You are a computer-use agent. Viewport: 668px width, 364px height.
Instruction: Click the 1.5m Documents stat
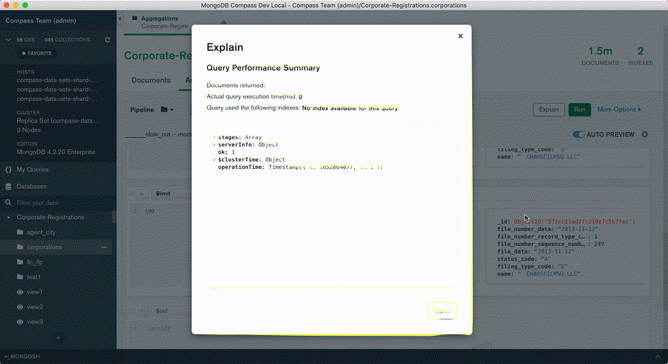point(600,56)
